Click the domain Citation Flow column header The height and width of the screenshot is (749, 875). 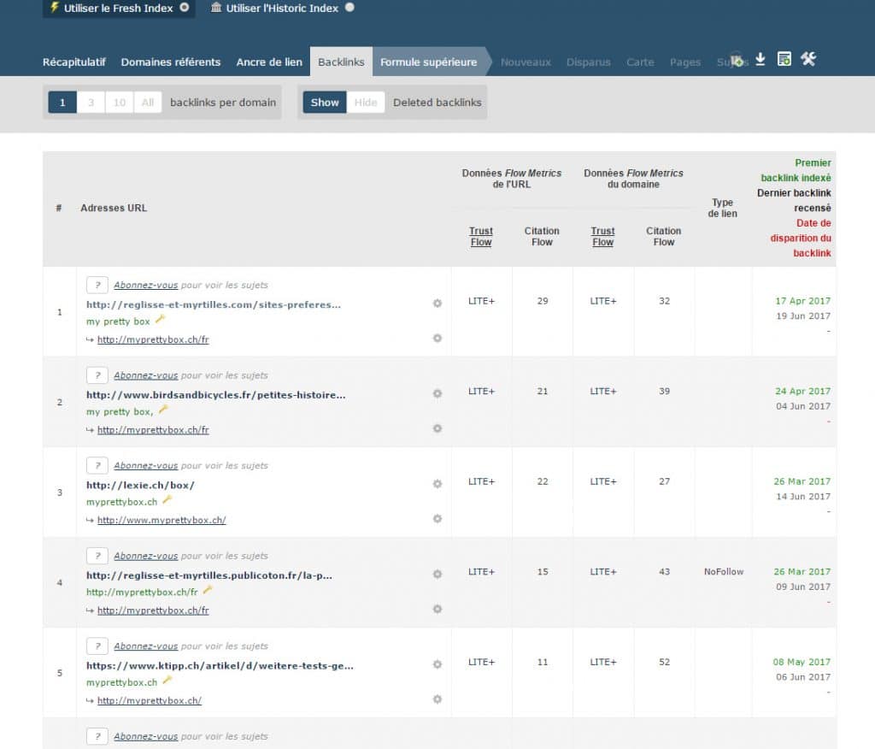point(663,236)
